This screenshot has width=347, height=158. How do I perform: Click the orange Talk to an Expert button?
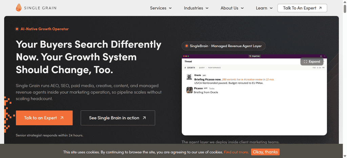tap(44, 118)
